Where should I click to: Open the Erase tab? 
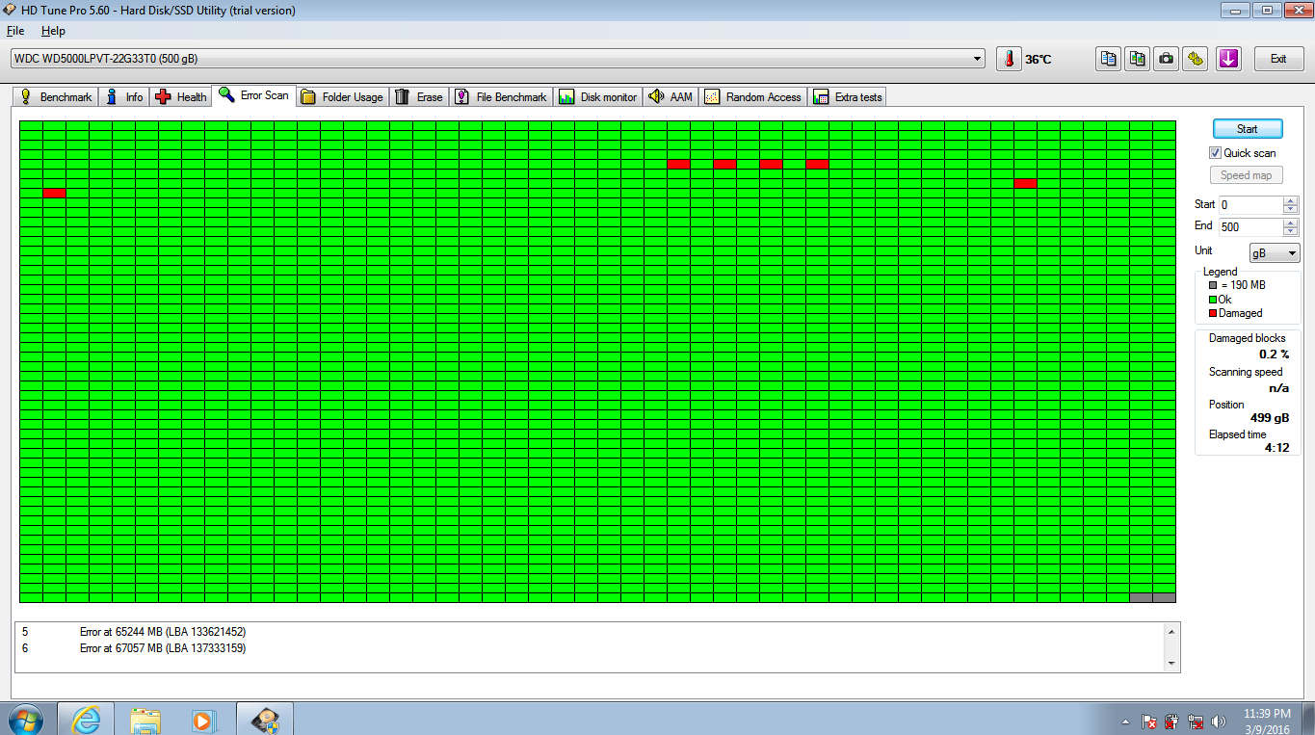pos(419,96)
